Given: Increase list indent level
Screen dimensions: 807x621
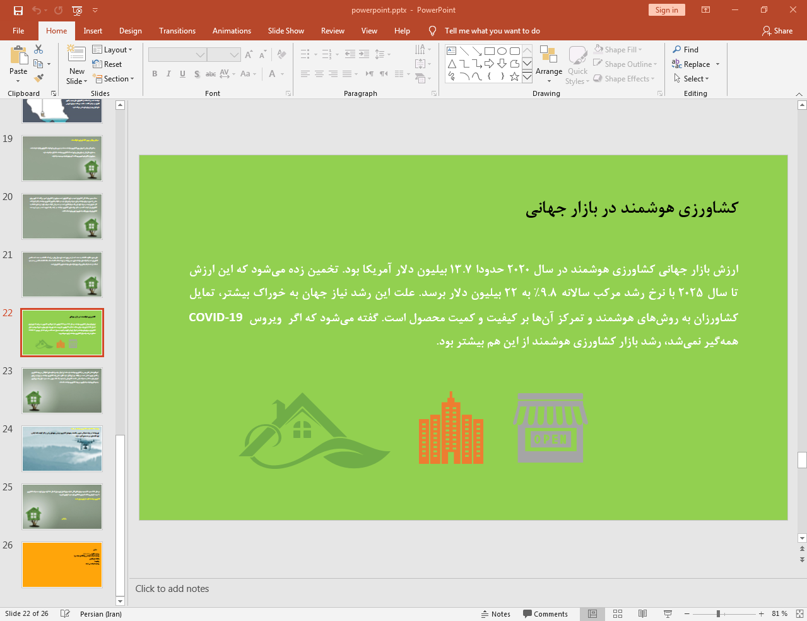Looking at the screenshot, I should pyautogui.click(x=364, y=54).
